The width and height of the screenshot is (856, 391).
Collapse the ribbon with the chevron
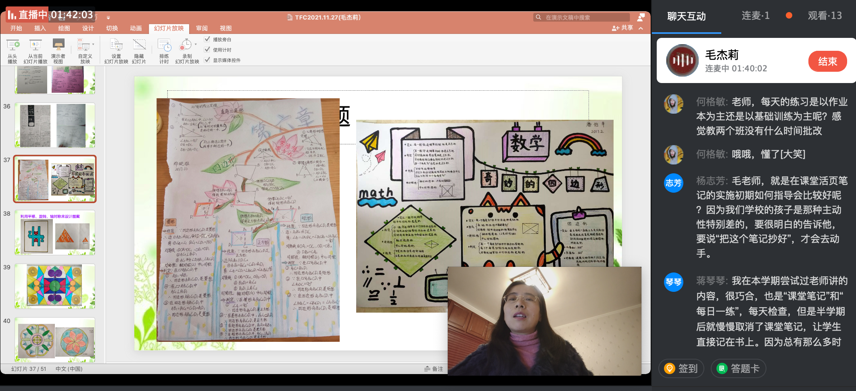coord(641,28)
